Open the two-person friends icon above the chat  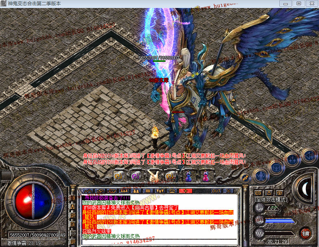coord(136,191)
